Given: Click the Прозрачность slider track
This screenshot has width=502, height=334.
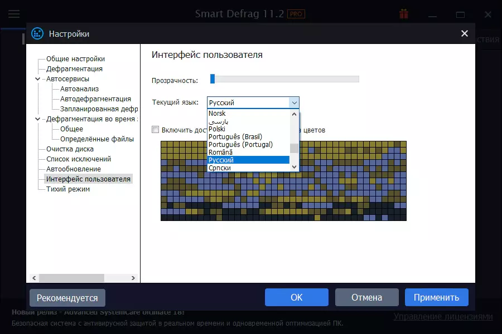Looking at the screenshot, I should (284, 79).
